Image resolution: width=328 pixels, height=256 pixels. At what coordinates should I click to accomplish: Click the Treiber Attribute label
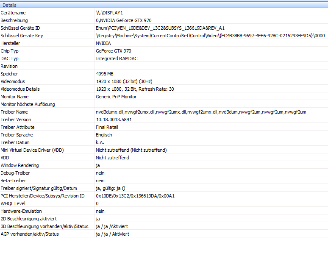click(17, 128)
